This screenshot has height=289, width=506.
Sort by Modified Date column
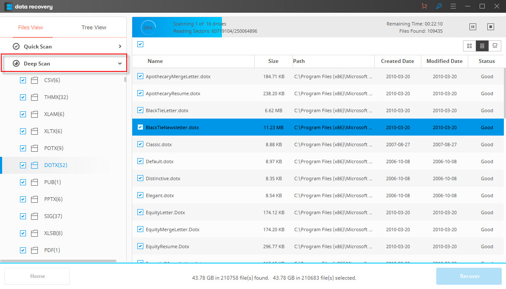click(x=444, y=61)
